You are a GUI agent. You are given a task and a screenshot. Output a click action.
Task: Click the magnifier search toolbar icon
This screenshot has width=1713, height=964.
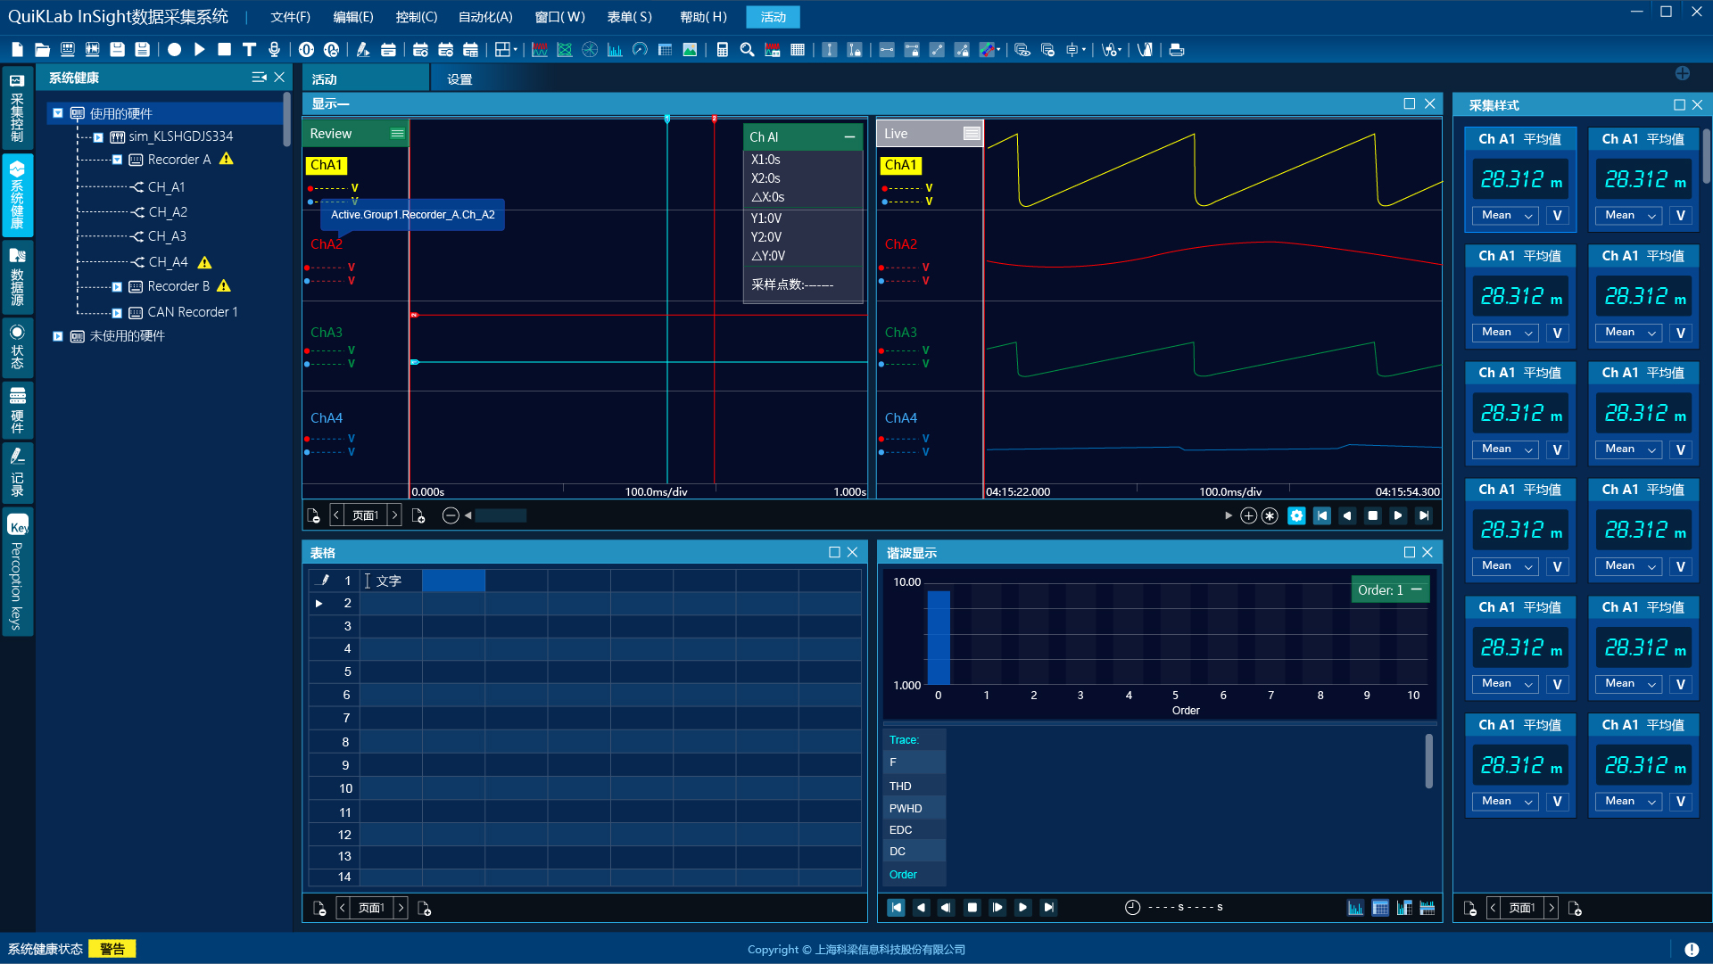748,50
